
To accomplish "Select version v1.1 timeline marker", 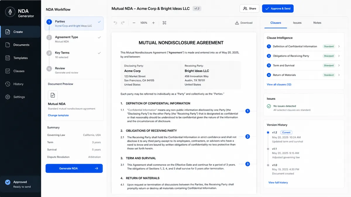I will point(268,149).
